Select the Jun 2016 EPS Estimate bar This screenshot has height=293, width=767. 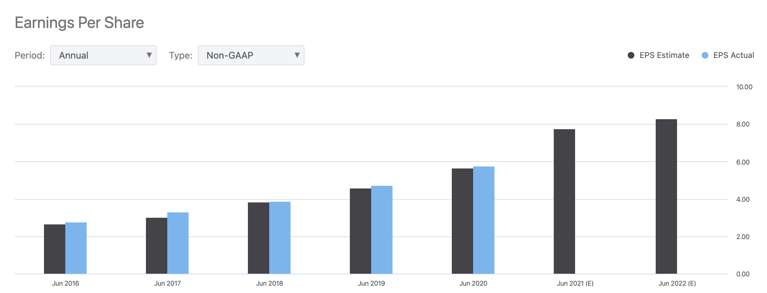[x=55, y=249]
